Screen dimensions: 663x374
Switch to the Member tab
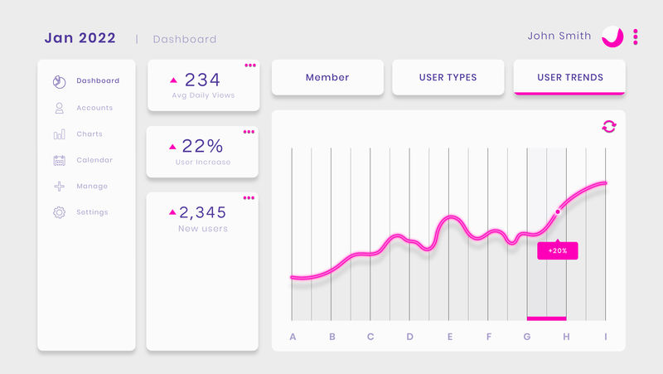pos(327,78)
